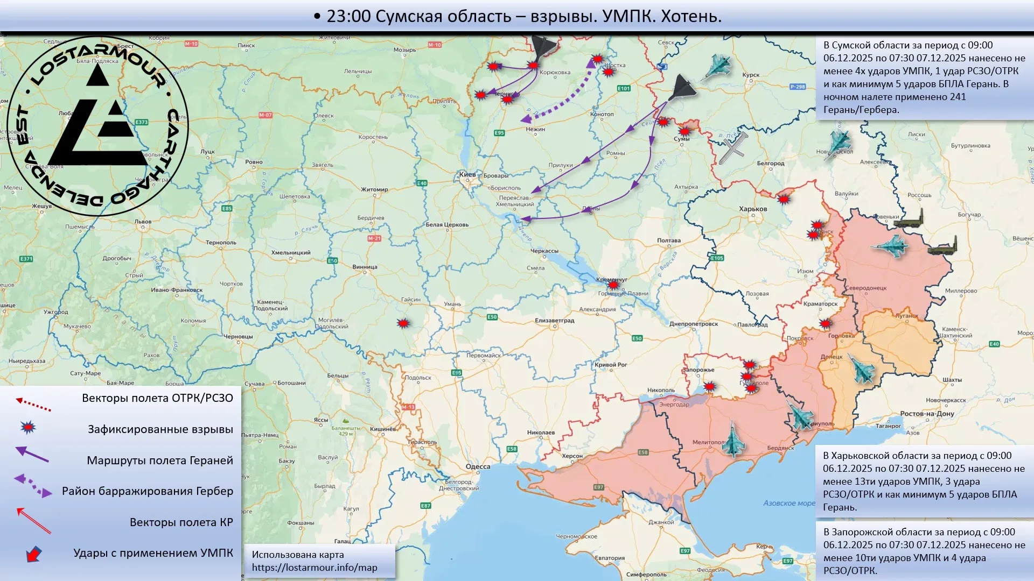Image resolution: width=1034 pixels, height=581 pixels.
Task: Click the Odessa city label
Action: click(478, 466)
